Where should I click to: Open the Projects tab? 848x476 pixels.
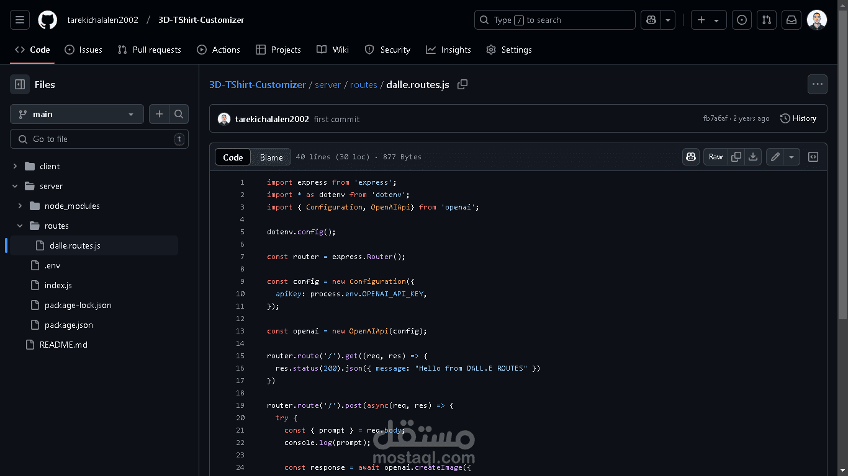(278, 50)
